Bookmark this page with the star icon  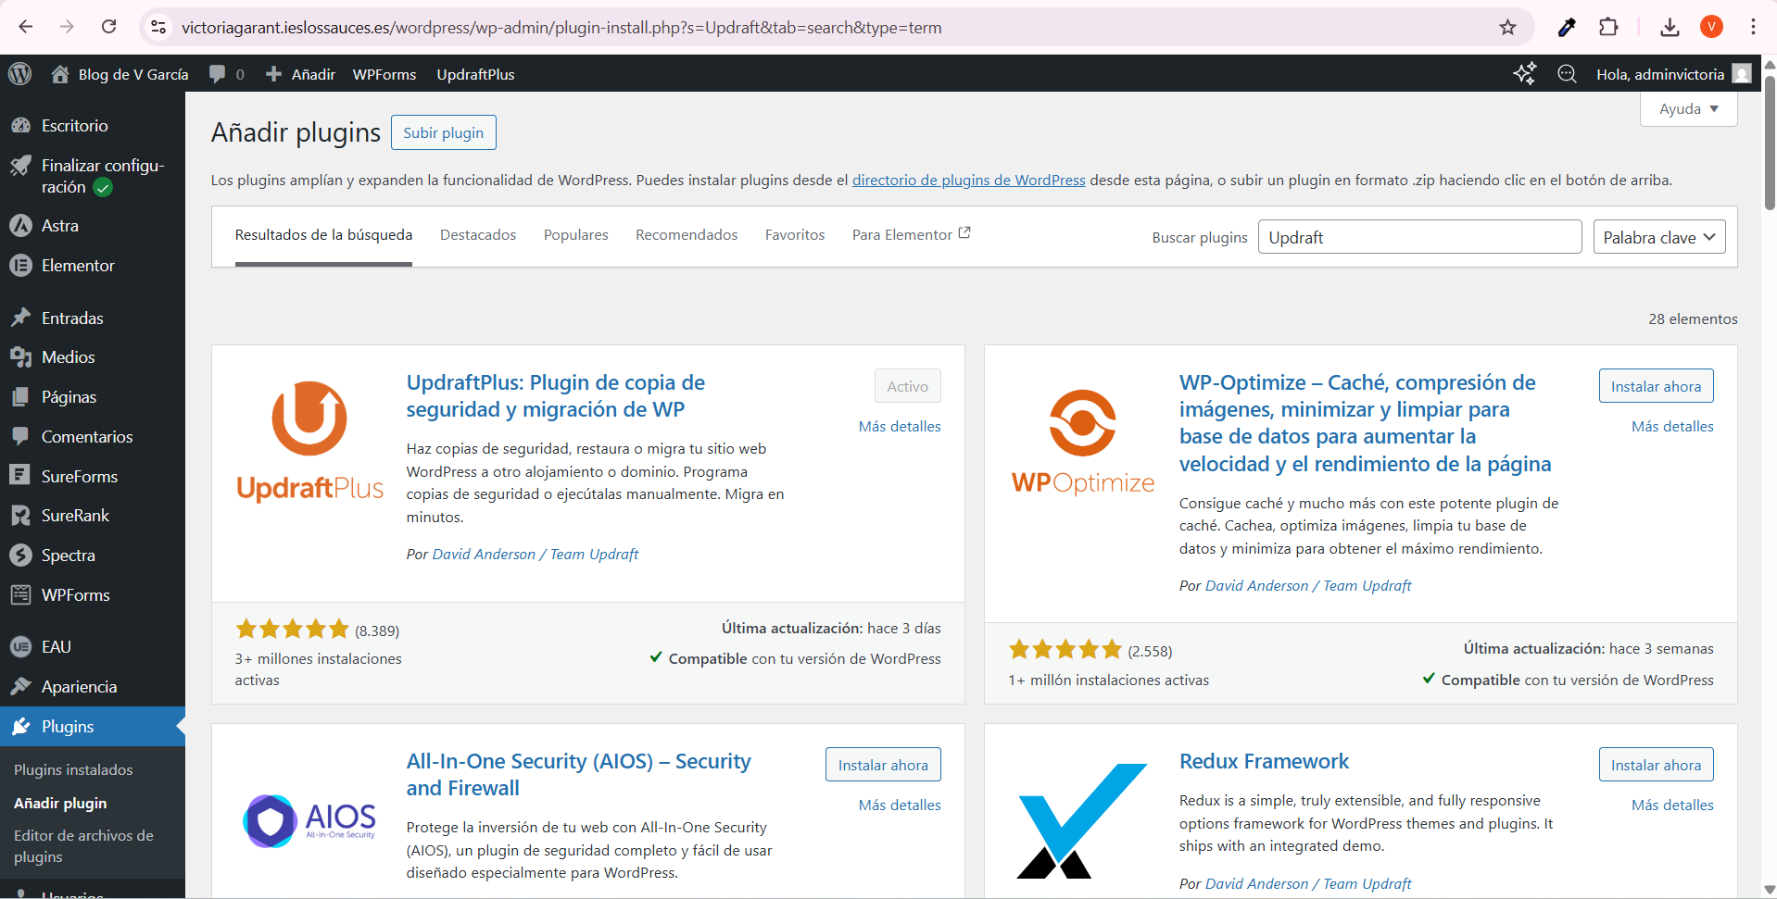pos(1507,27)
